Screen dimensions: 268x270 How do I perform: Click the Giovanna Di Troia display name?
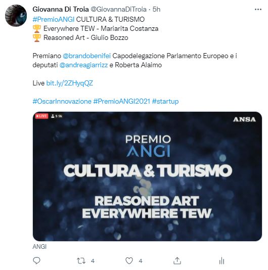[61, 9]
